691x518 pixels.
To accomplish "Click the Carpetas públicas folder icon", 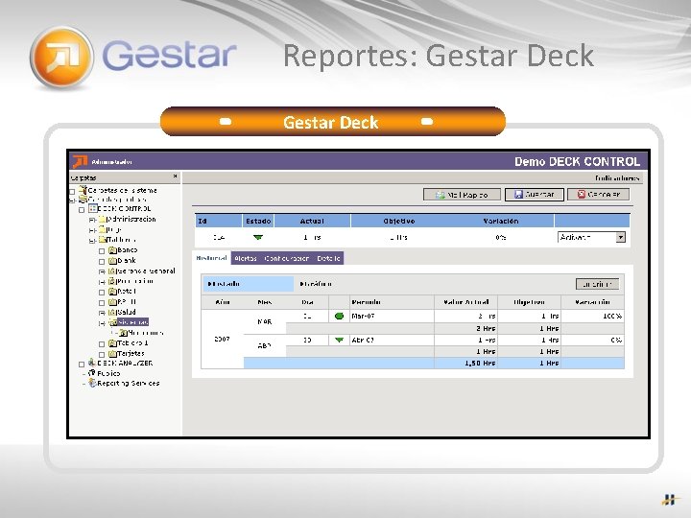I will [x=83, y=200].
